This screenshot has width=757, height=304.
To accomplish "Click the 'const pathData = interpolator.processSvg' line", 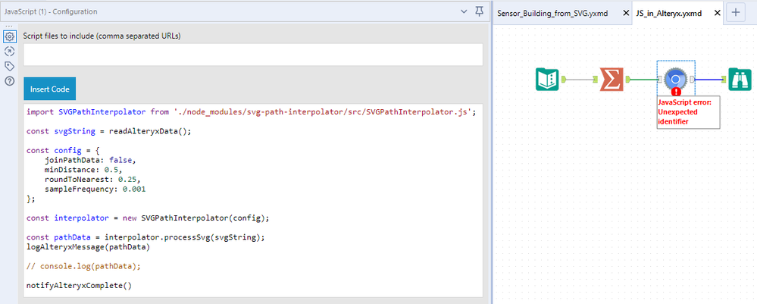I will click(x=145, y=237).
